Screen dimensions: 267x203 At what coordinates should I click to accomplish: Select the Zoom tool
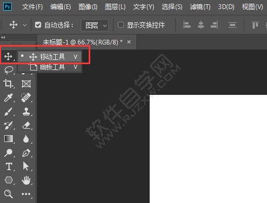pos(8,194)
